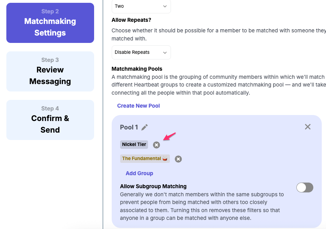Screen dimensions: 326x229
Task: Go to Step 3 Review Messaging
Action: coord(50,71)
